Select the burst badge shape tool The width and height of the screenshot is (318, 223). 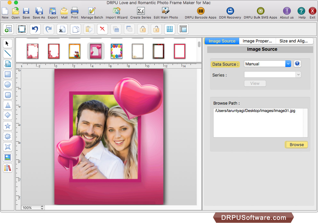[7, 137]
